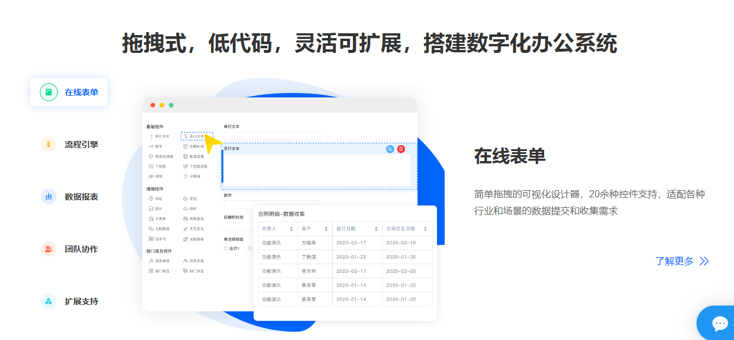This screenshot has height=340, width=734.
Task: Select the 分割线 control in the palette
Action: coord(192,177)
